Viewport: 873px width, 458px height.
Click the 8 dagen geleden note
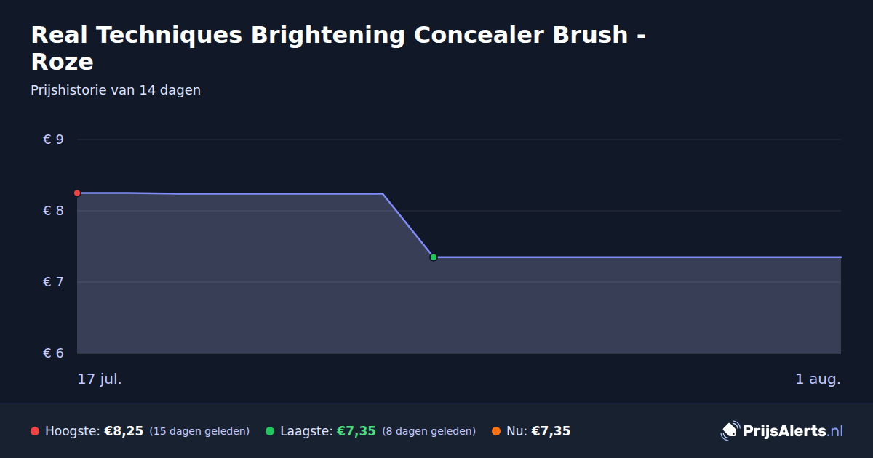pos(429,431)
